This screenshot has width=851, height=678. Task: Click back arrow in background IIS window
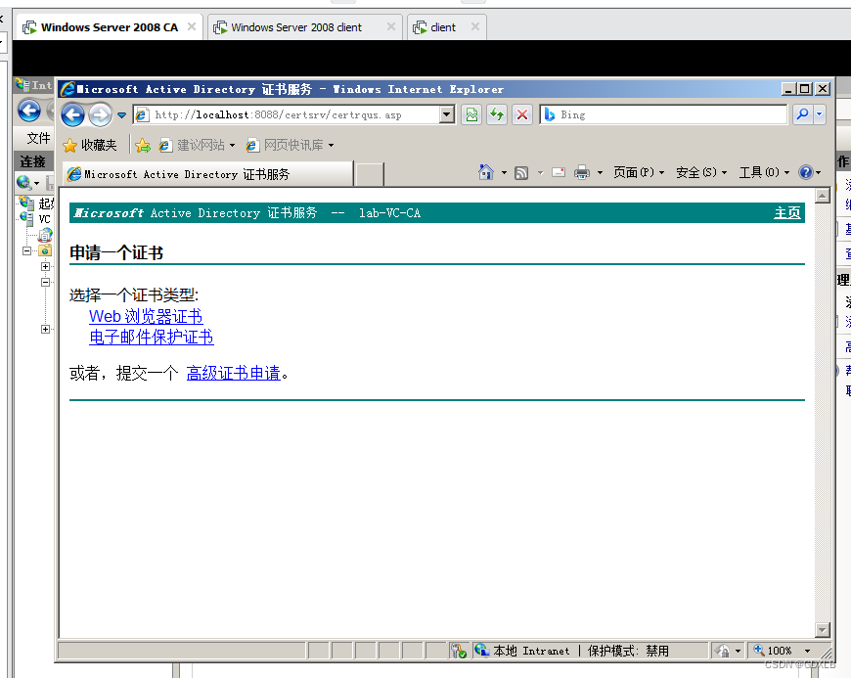(x=29, y=112)
